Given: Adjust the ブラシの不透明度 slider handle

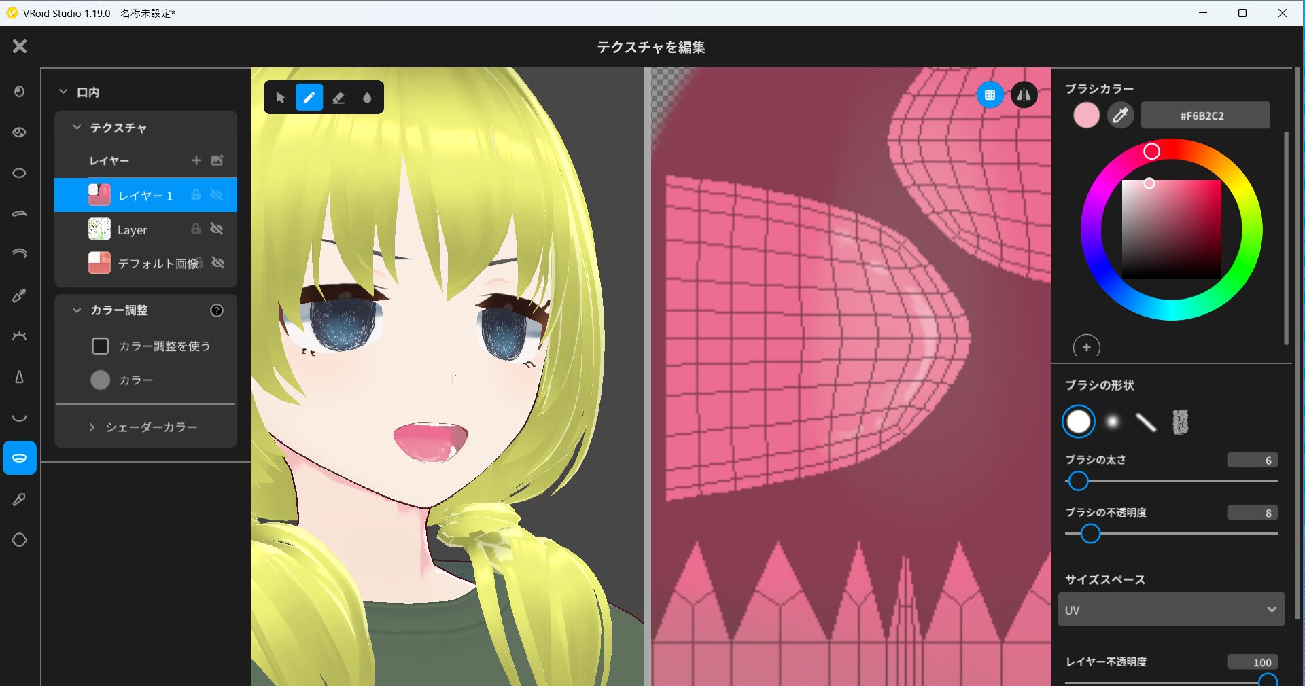Looking at the screenshot, I should [x=1090, y=534].
